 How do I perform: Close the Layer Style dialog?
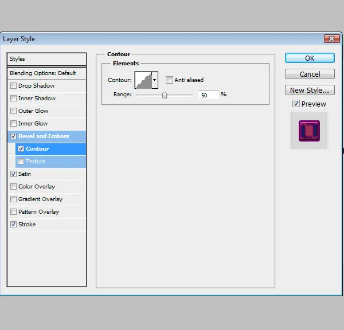coord(332,39)
